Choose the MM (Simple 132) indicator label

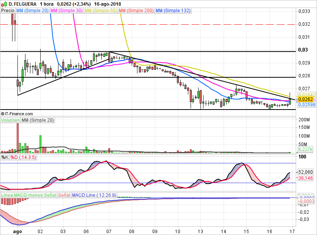pos(173,11)
